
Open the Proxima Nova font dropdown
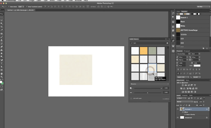click(x=182, y=54)
